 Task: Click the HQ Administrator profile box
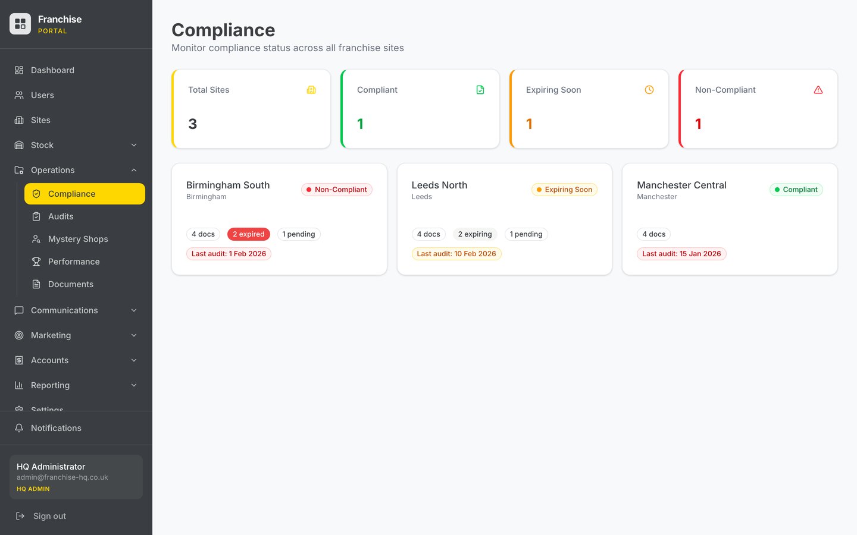[76, 477]
